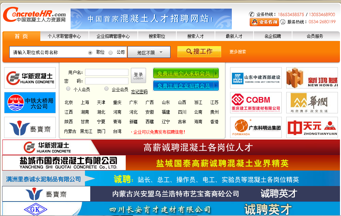Select the 内蒙古 region link

point(70,131)
